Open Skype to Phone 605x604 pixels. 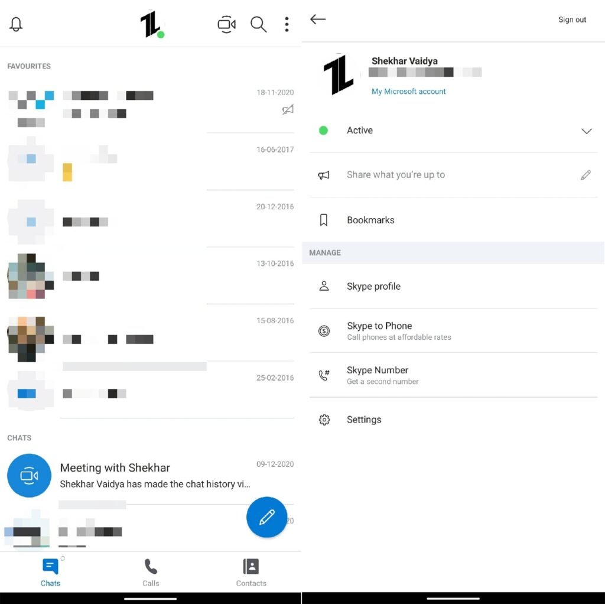(453, 331)
